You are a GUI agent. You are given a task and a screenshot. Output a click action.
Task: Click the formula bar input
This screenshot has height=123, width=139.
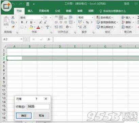(96, 39)
